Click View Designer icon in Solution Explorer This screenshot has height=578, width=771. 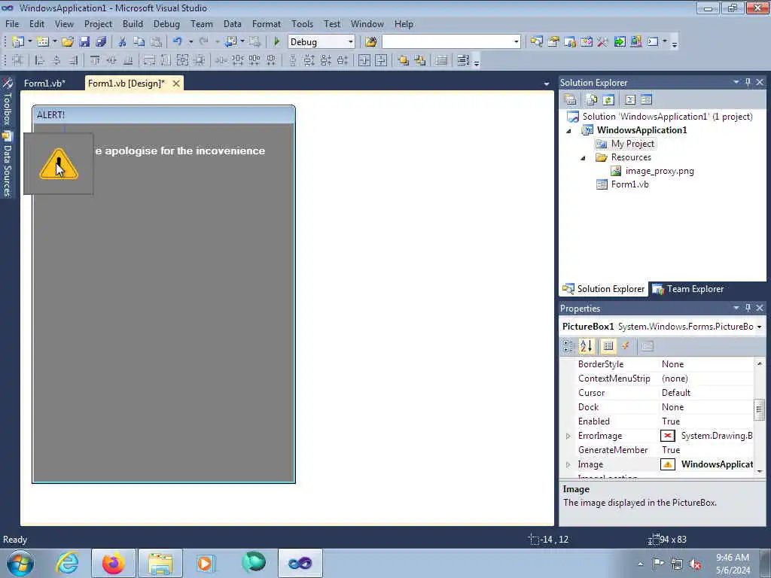646,100
